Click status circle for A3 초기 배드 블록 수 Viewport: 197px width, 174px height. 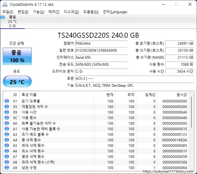[7, 134]
